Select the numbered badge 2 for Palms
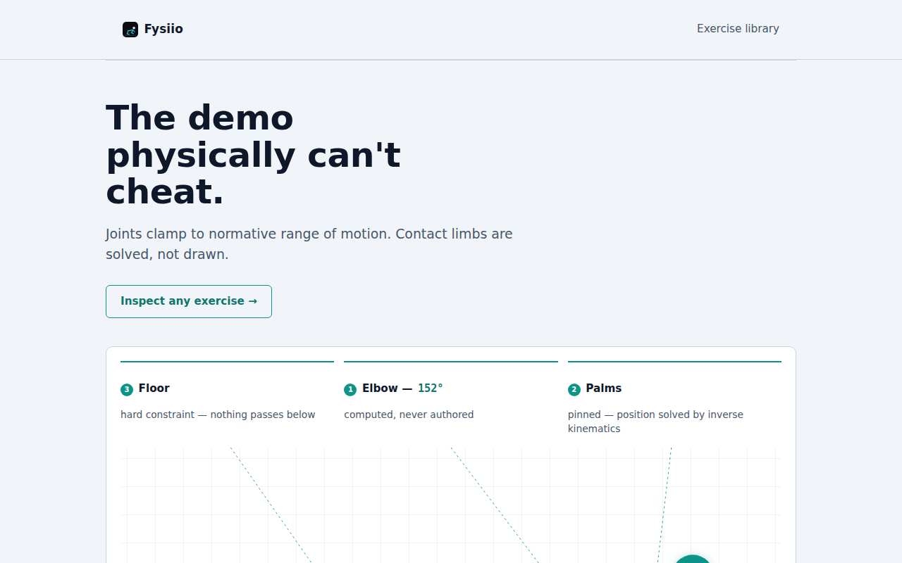 (x=574, y=389)
